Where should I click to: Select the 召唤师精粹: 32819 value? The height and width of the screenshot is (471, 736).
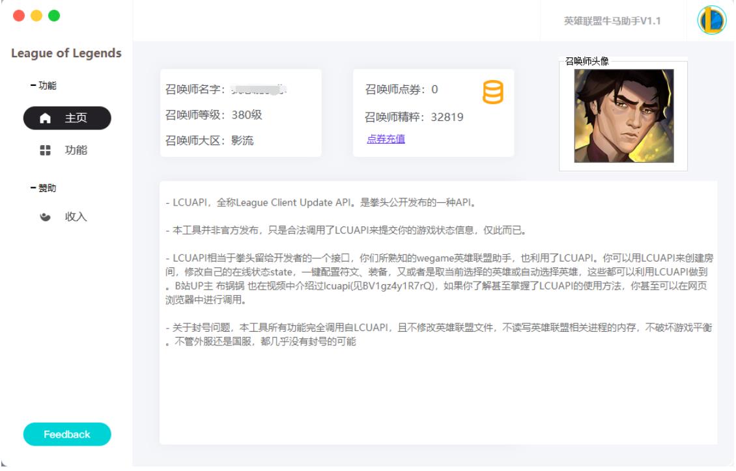coord(414,117)
